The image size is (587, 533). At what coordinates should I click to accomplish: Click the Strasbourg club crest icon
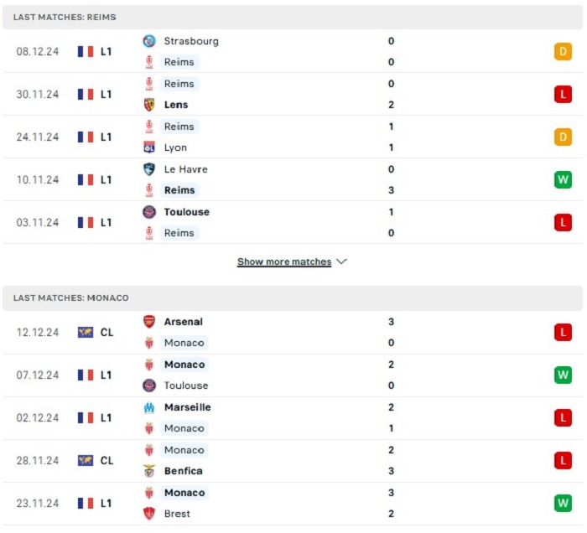coord(149,41)
